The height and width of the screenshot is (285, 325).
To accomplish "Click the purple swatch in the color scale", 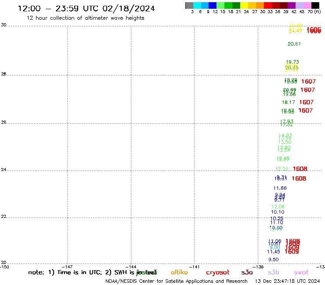I will (x=292, y=5).
